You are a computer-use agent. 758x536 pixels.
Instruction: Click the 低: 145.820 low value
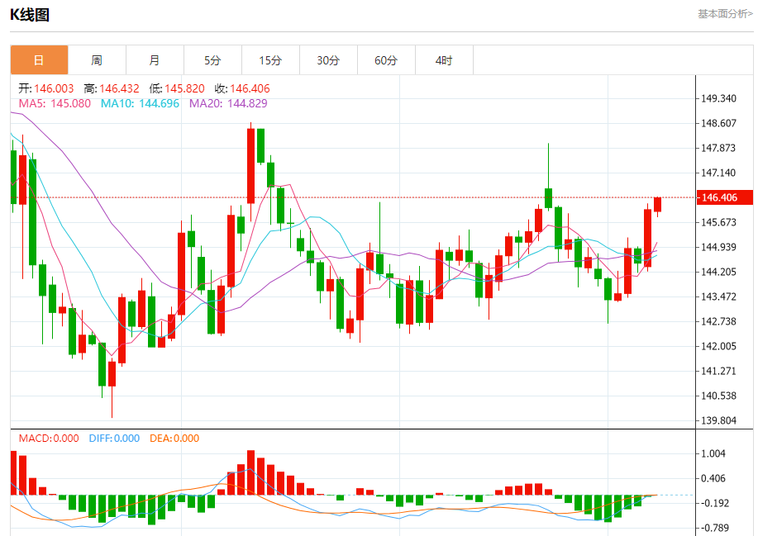(176, 88)
